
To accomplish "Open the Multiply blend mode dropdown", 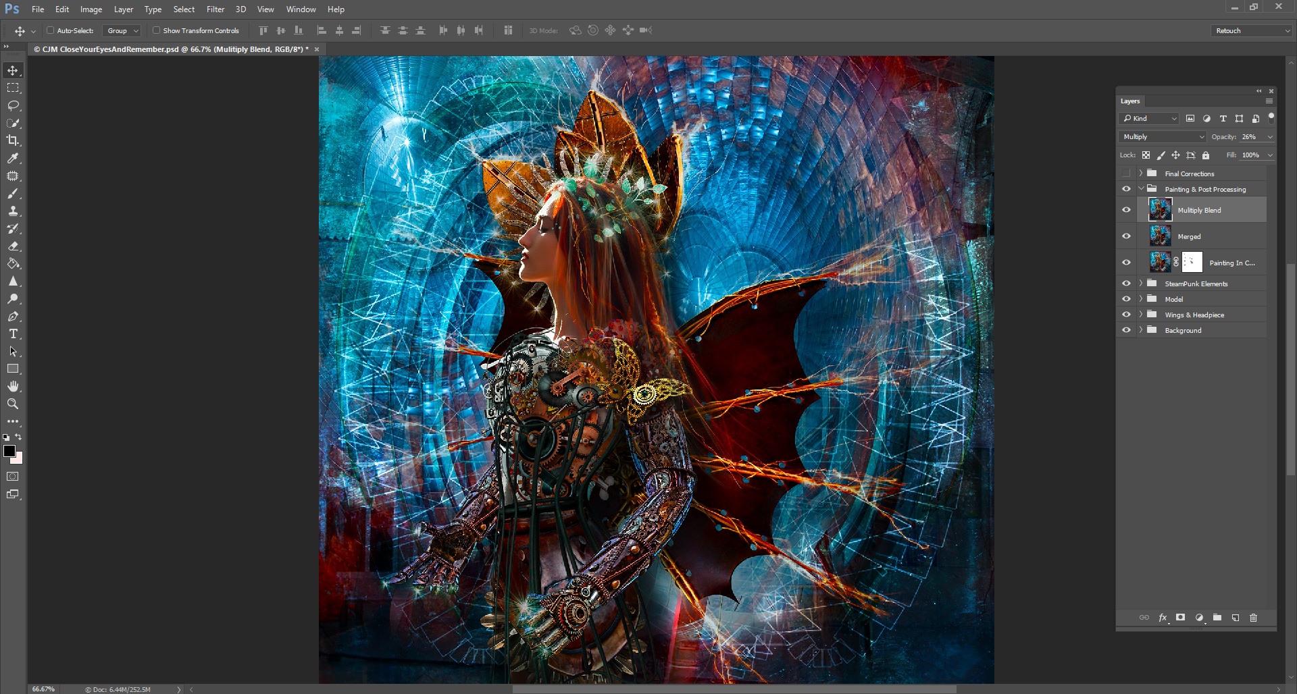I will [x=1162, y=137].
